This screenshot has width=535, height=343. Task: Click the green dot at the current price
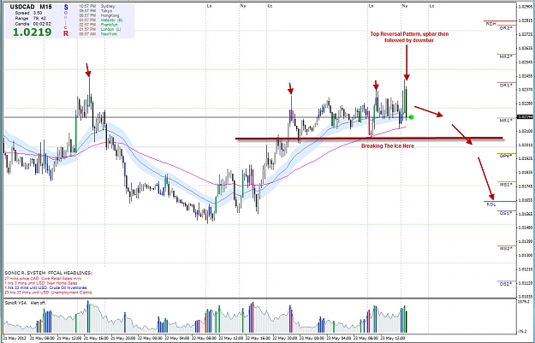[x=411, y=117]
